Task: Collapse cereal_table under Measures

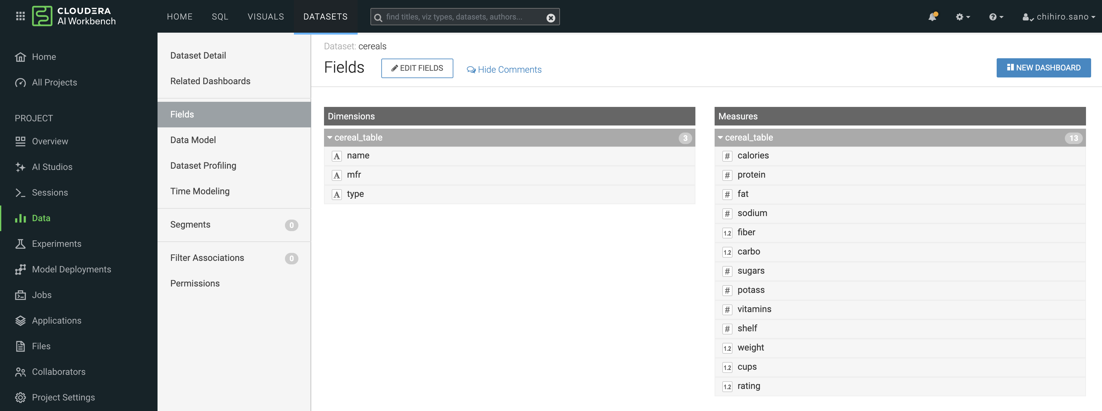Action: (x=720, y=138)
